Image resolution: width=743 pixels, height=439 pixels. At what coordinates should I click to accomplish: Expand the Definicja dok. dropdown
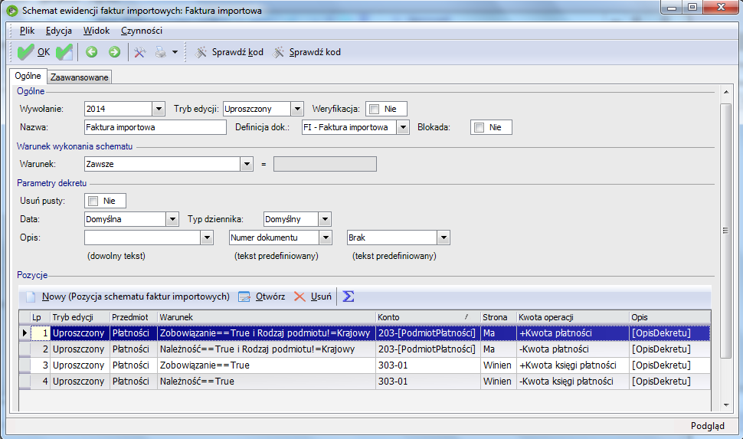click(x=403, y=127)
